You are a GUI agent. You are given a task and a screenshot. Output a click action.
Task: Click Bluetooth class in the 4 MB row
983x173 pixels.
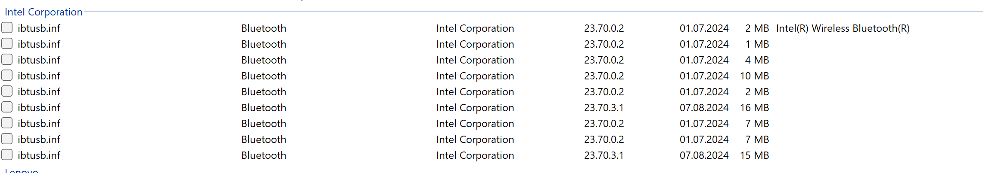[x=264, y=60]
